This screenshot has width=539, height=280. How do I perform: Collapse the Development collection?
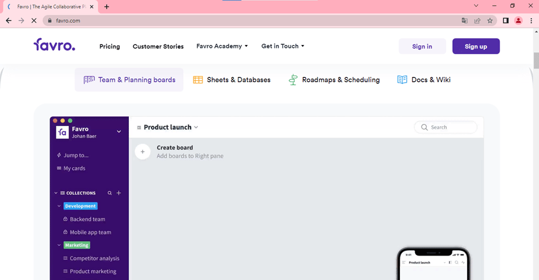point(59,206)
